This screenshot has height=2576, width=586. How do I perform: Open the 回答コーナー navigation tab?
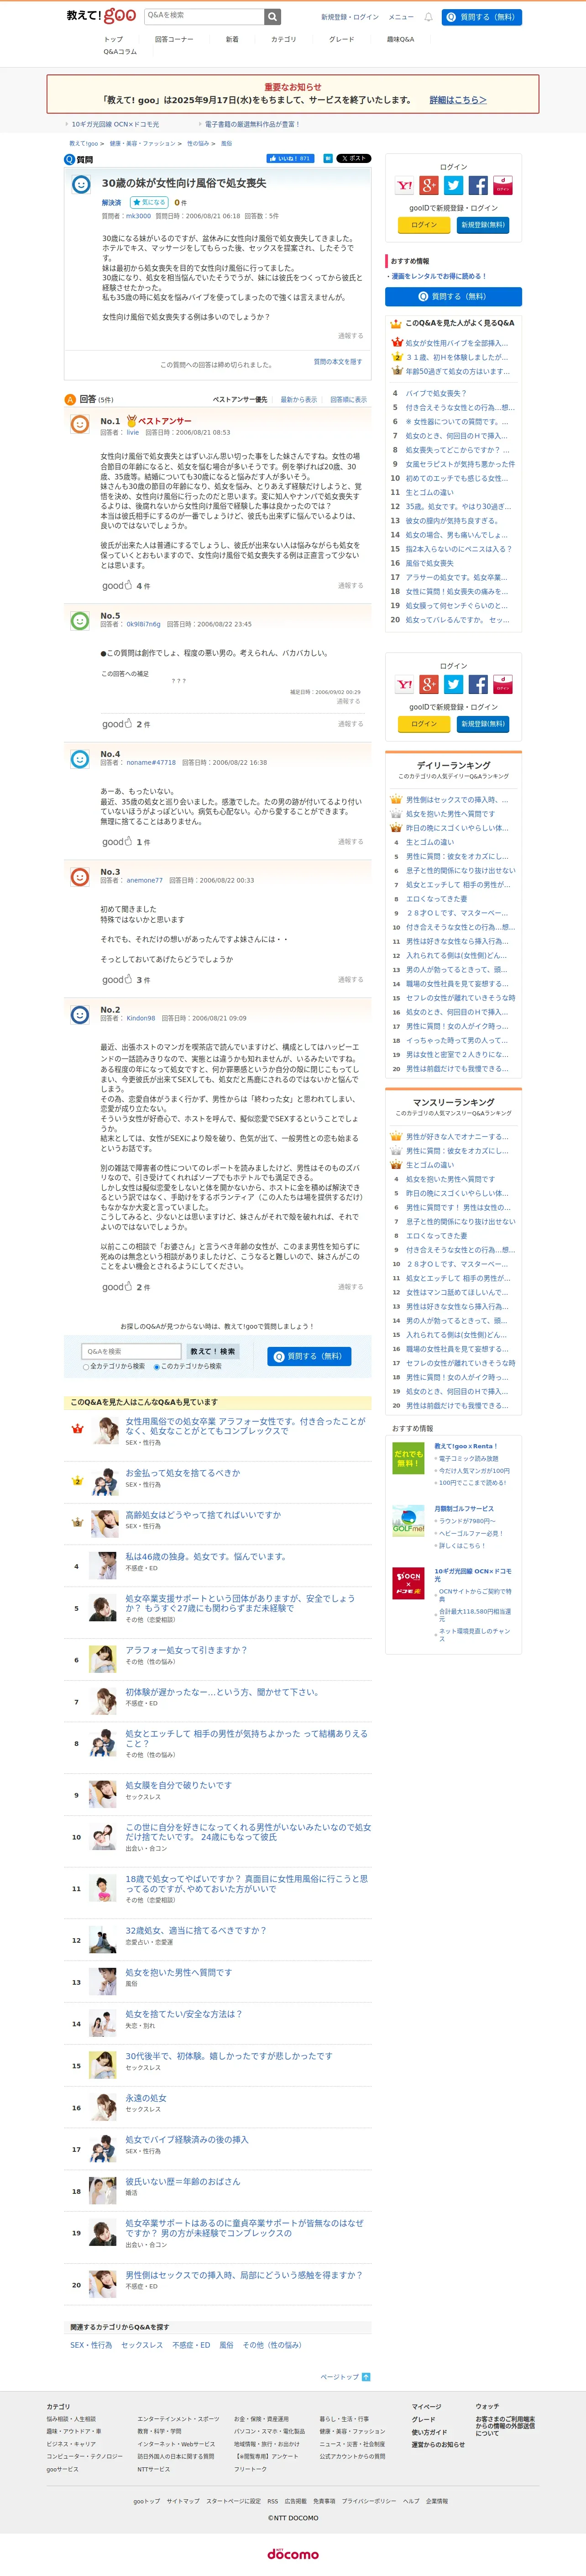click(174, 39)
